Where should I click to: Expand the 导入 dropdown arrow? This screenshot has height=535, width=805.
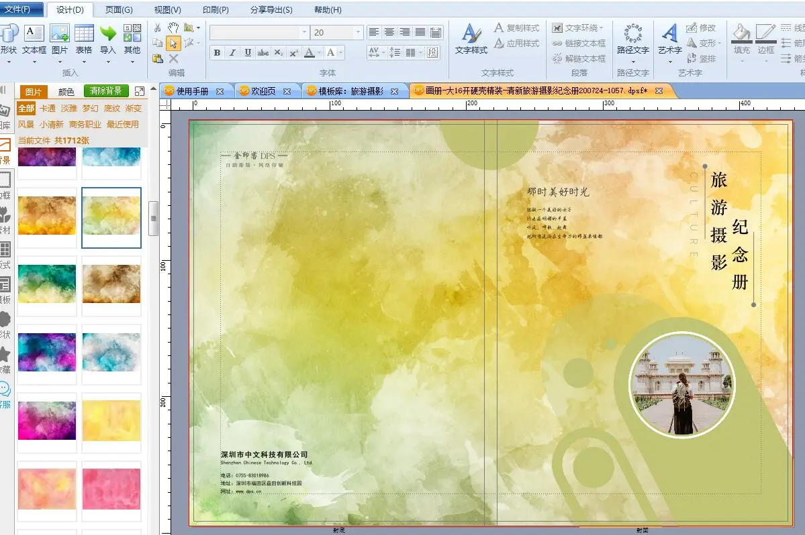tap(108, 62)
